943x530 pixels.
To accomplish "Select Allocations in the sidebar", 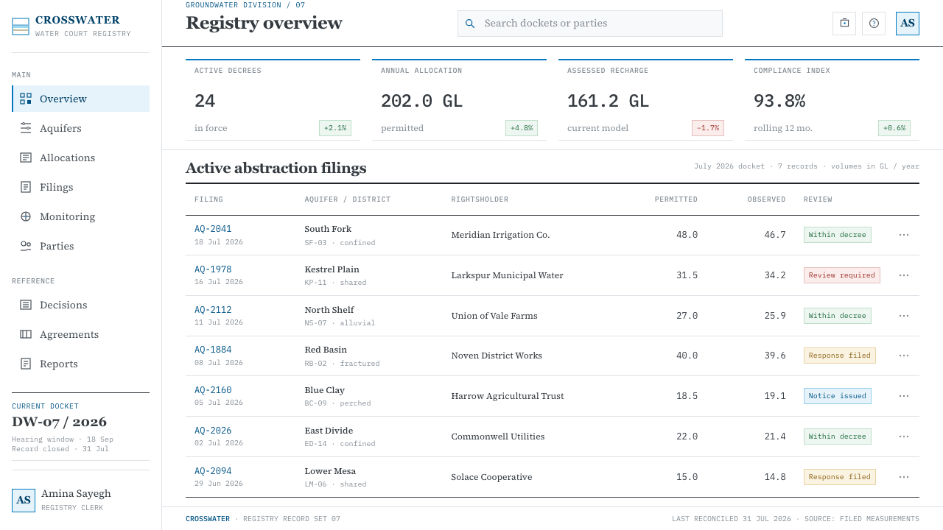I will (x=80, y=158).
